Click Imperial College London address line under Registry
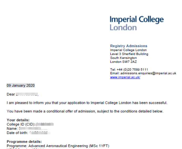 (x=128, y=50)
